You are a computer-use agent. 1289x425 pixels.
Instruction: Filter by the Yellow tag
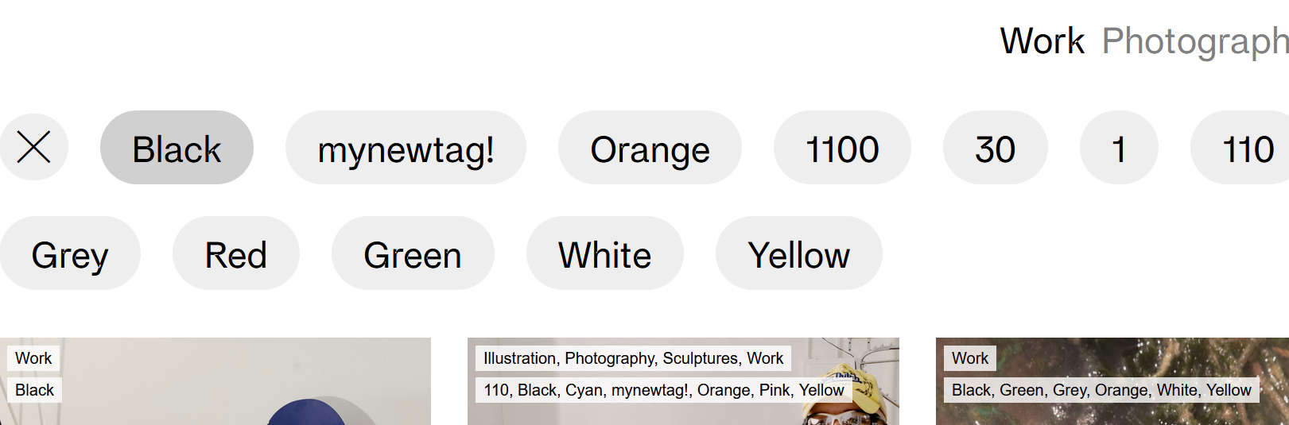click(798, 253)
